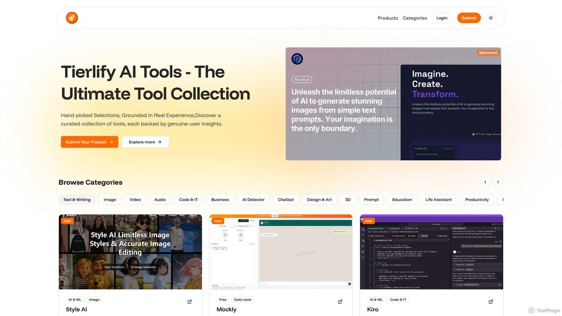Click the Image tag on Style AI card
The height and width of the screenshot is (316, 562).
94,300
